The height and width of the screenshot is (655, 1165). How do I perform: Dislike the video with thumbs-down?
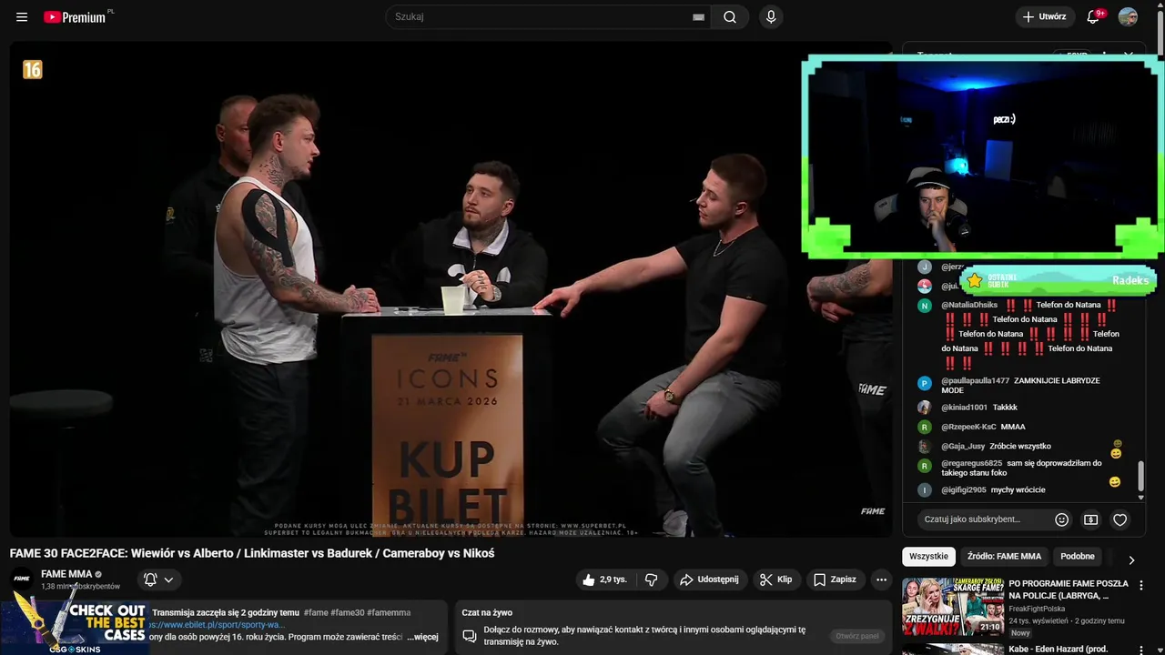click(x=652, y=579)
